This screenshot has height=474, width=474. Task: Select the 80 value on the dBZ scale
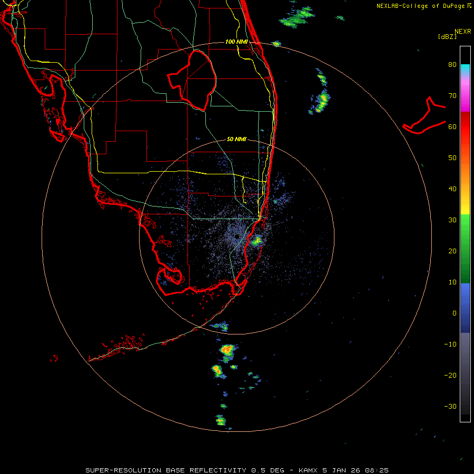pos(452,64)
